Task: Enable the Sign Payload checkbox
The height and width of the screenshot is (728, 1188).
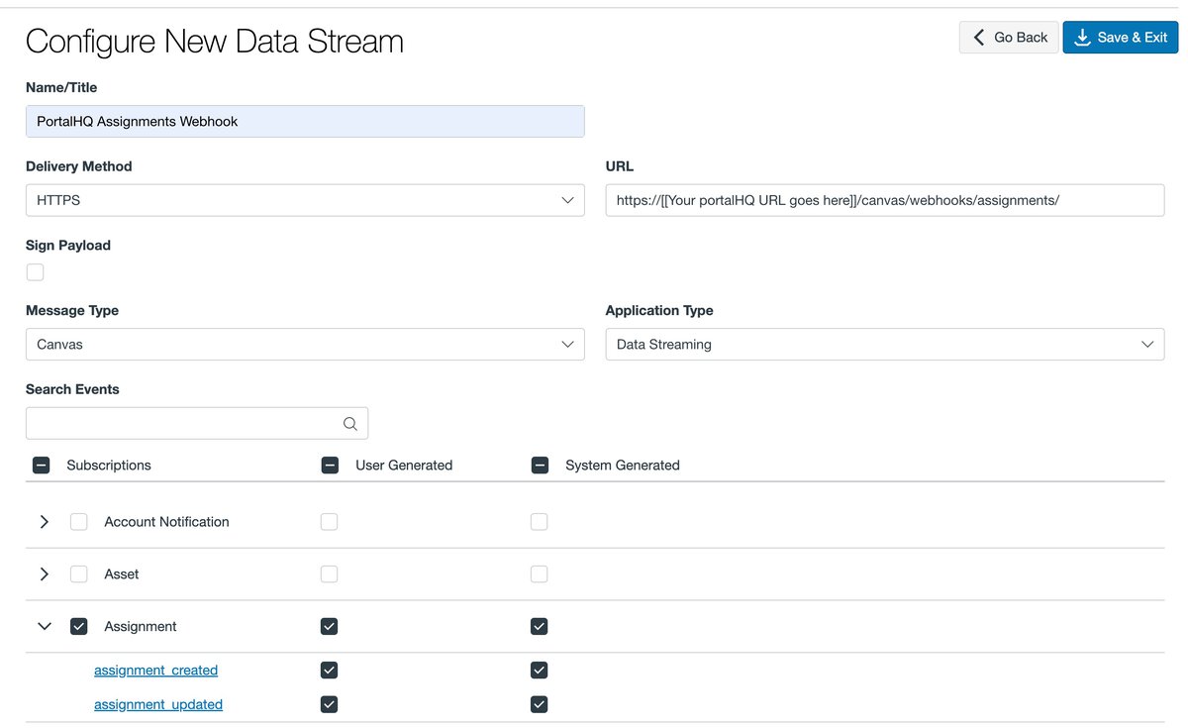Action: click(x=36, y=272)
